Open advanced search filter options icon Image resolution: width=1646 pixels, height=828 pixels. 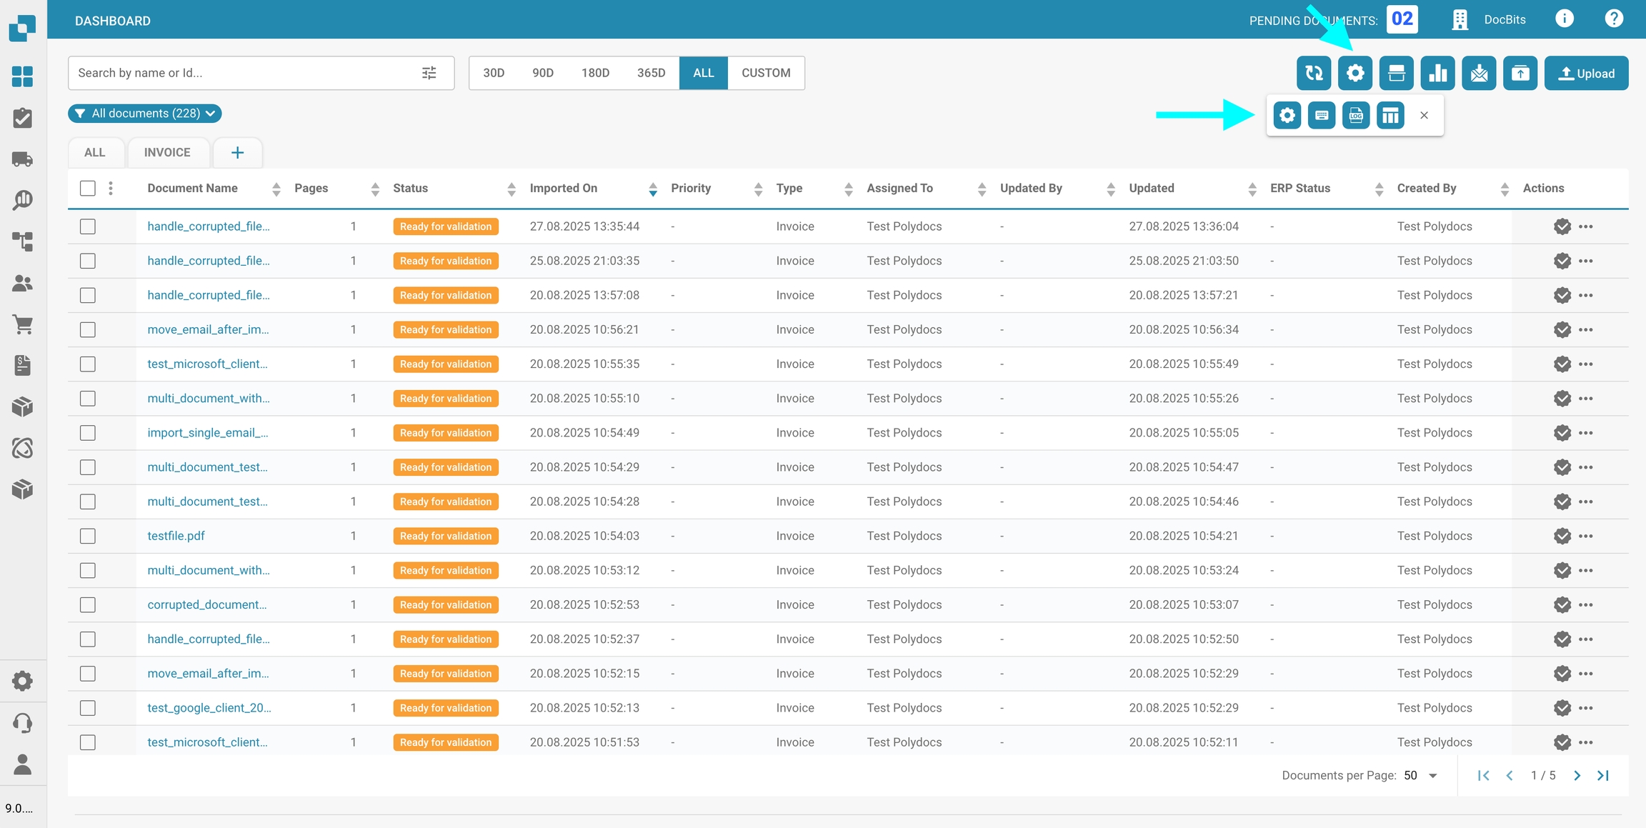(429, 73)
